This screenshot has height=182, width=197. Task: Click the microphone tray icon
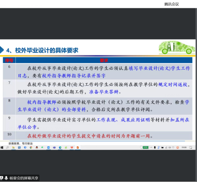(155, 147)
